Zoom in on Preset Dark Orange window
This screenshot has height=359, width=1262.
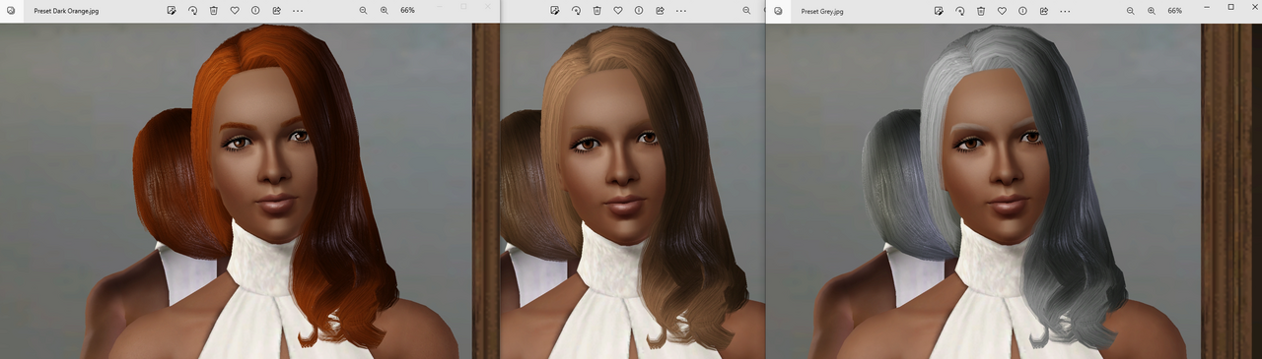click(385, 10)
